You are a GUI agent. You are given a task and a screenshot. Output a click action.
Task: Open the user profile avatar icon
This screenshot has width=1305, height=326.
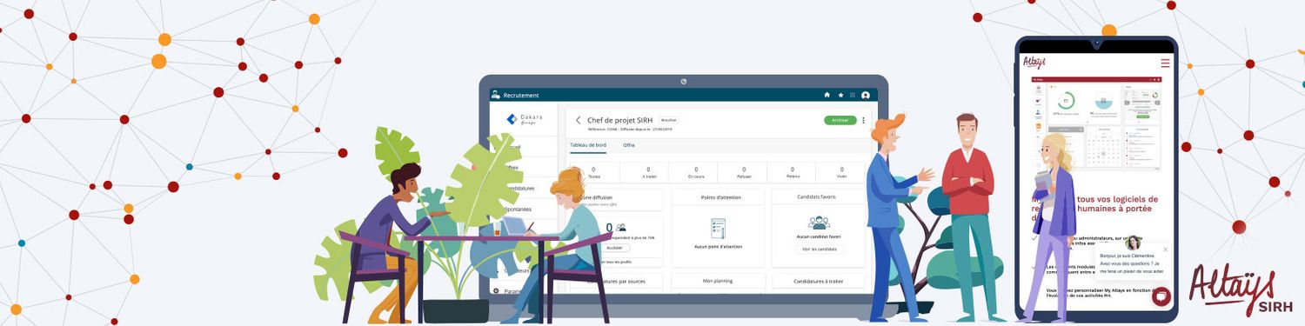click(866, 95)
